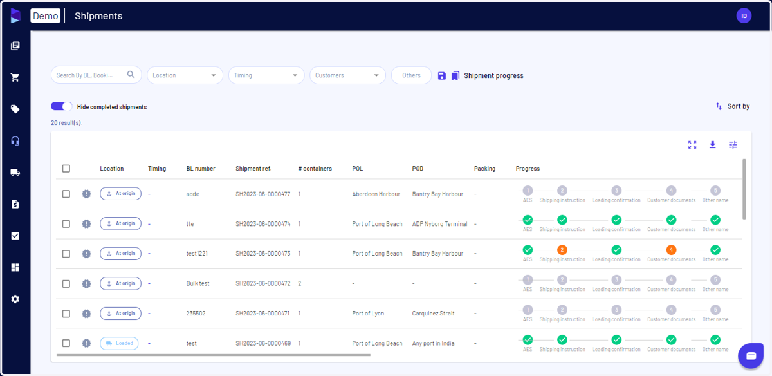Open the settings gear in the sidebar

pyautogui.click(x=15, y=299)
